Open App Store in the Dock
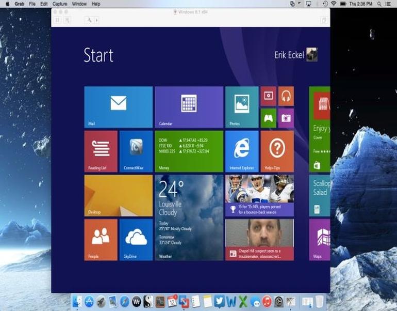 [89, 302]
